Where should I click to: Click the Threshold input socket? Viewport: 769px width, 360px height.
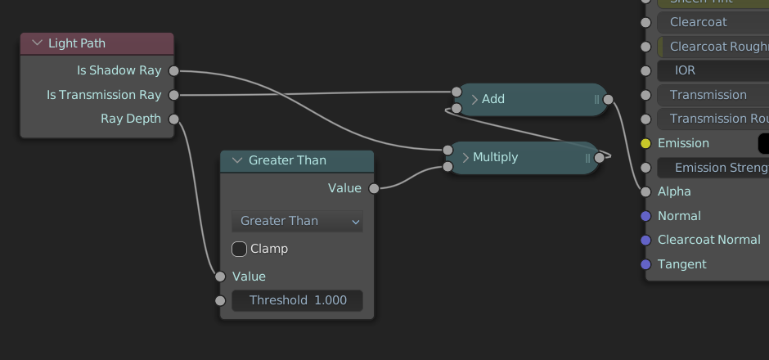(x=220, y=300)
